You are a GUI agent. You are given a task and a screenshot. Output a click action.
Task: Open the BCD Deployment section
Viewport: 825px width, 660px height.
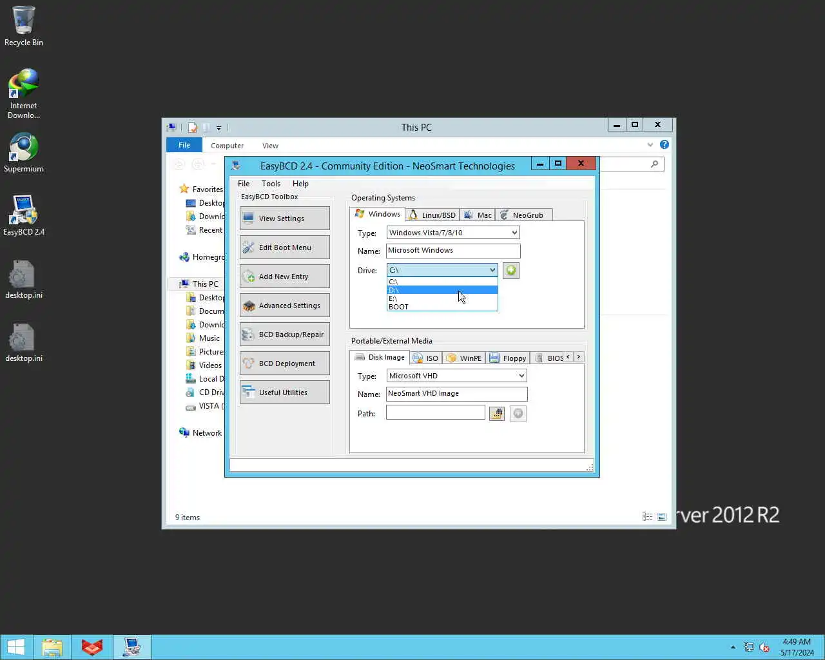[284, 364]
